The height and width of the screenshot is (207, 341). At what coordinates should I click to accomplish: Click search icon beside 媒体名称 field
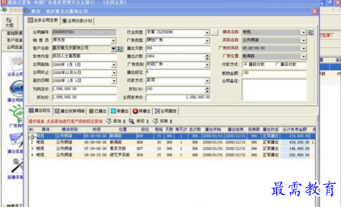click(x=311, y=32)
